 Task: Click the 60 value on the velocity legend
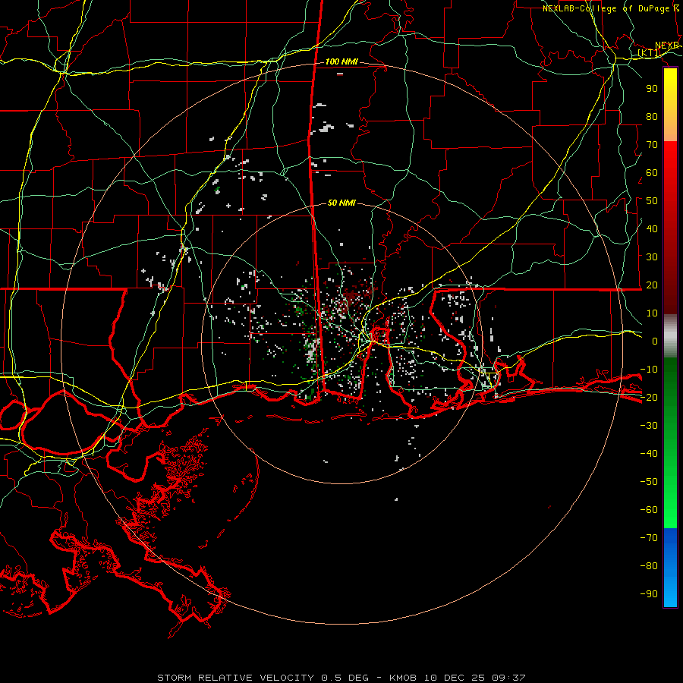click(652, 173)
